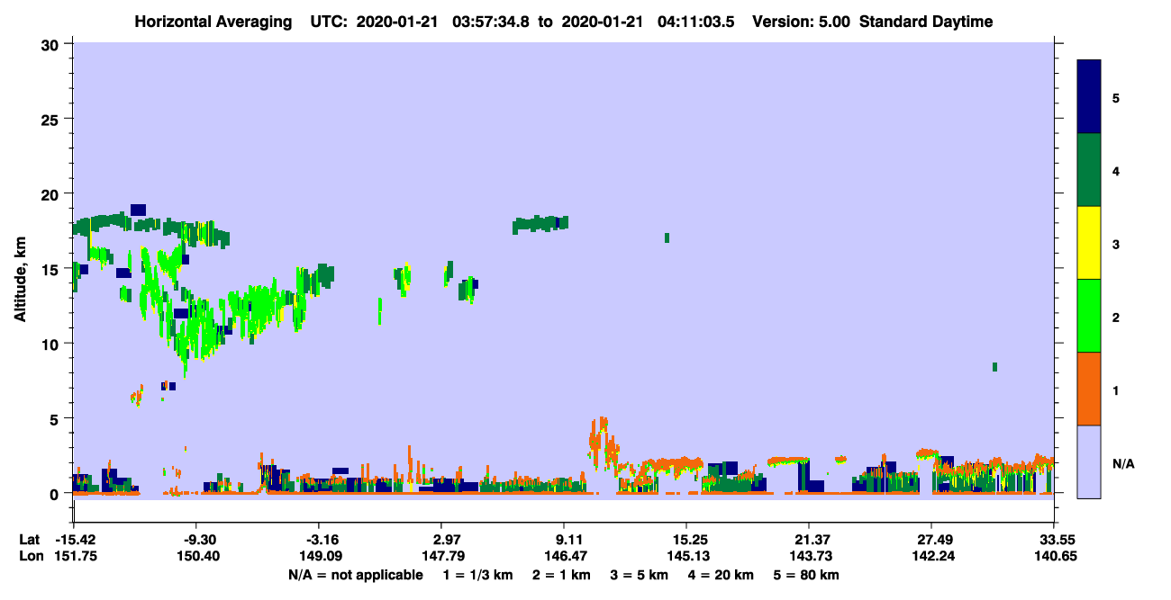Click the color bar 'N/A' label
The width and height of the screenshot is (1171, 600).
pos(1122,463)
